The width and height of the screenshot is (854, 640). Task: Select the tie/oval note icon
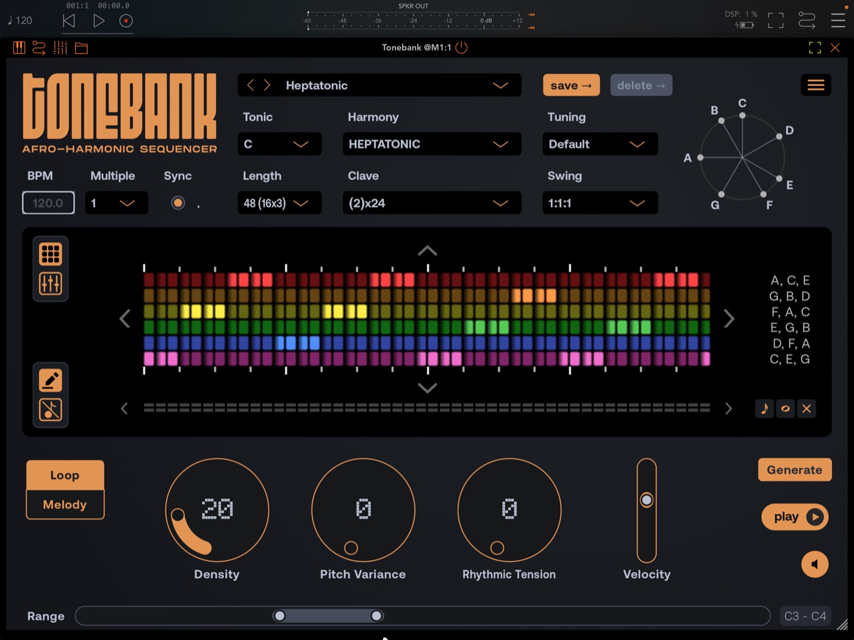[786, 409]
